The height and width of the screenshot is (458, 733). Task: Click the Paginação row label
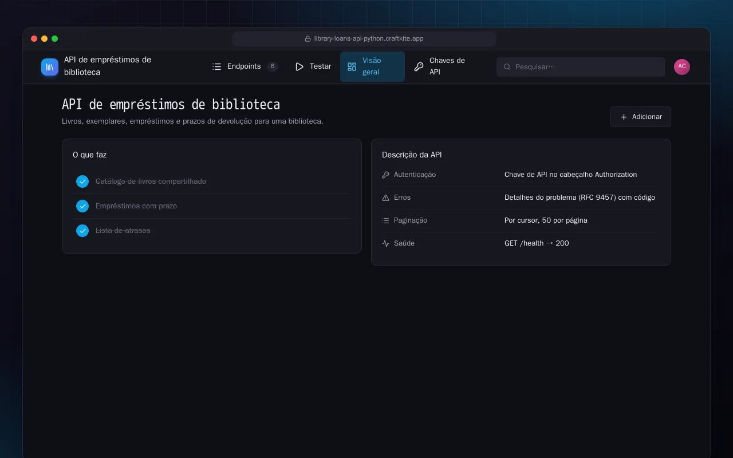pyautogui.click(x=411, y=220)
